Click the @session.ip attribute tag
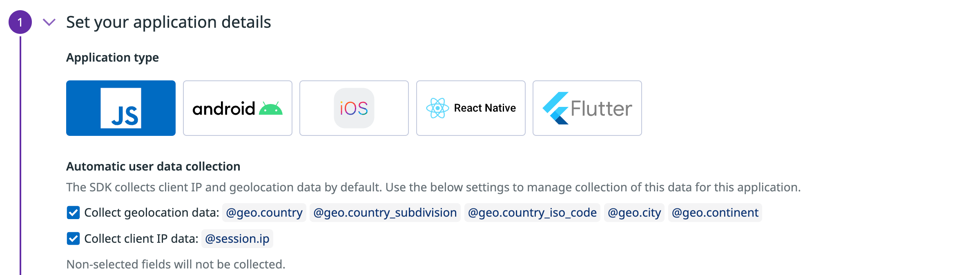Screen dimensions: 959x275 (x=237, y=239)
